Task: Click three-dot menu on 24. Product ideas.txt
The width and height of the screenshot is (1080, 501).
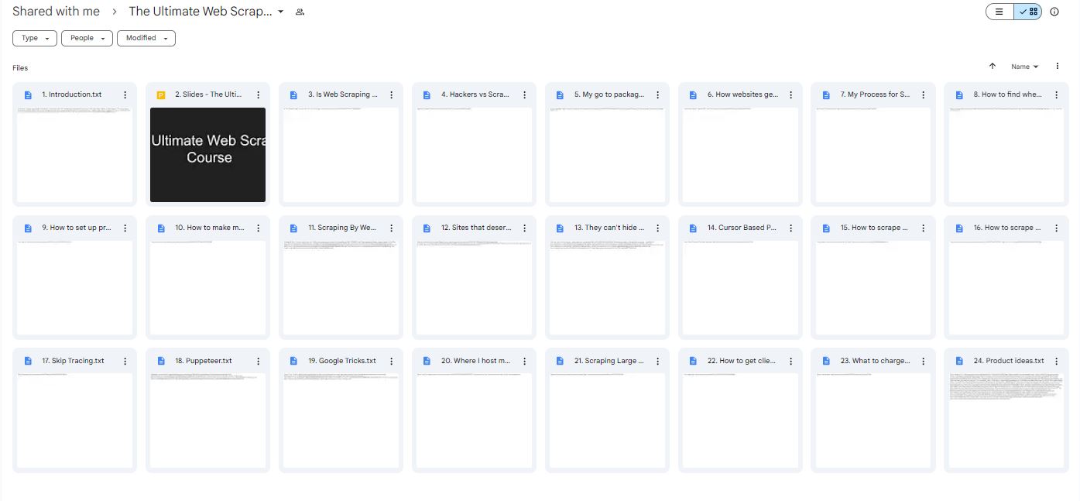Action: pyautogui.click(x=1057, y=361)
